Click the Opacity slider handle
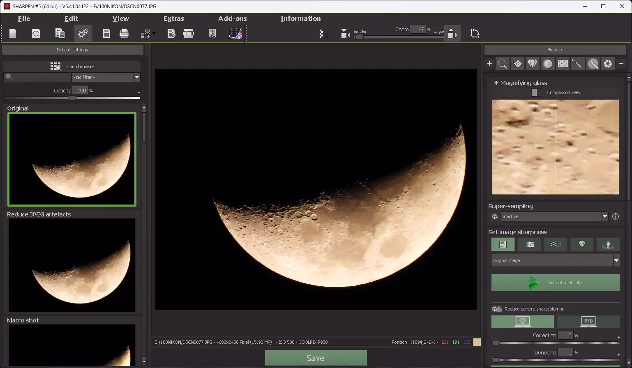 click(x=72, y=98)
